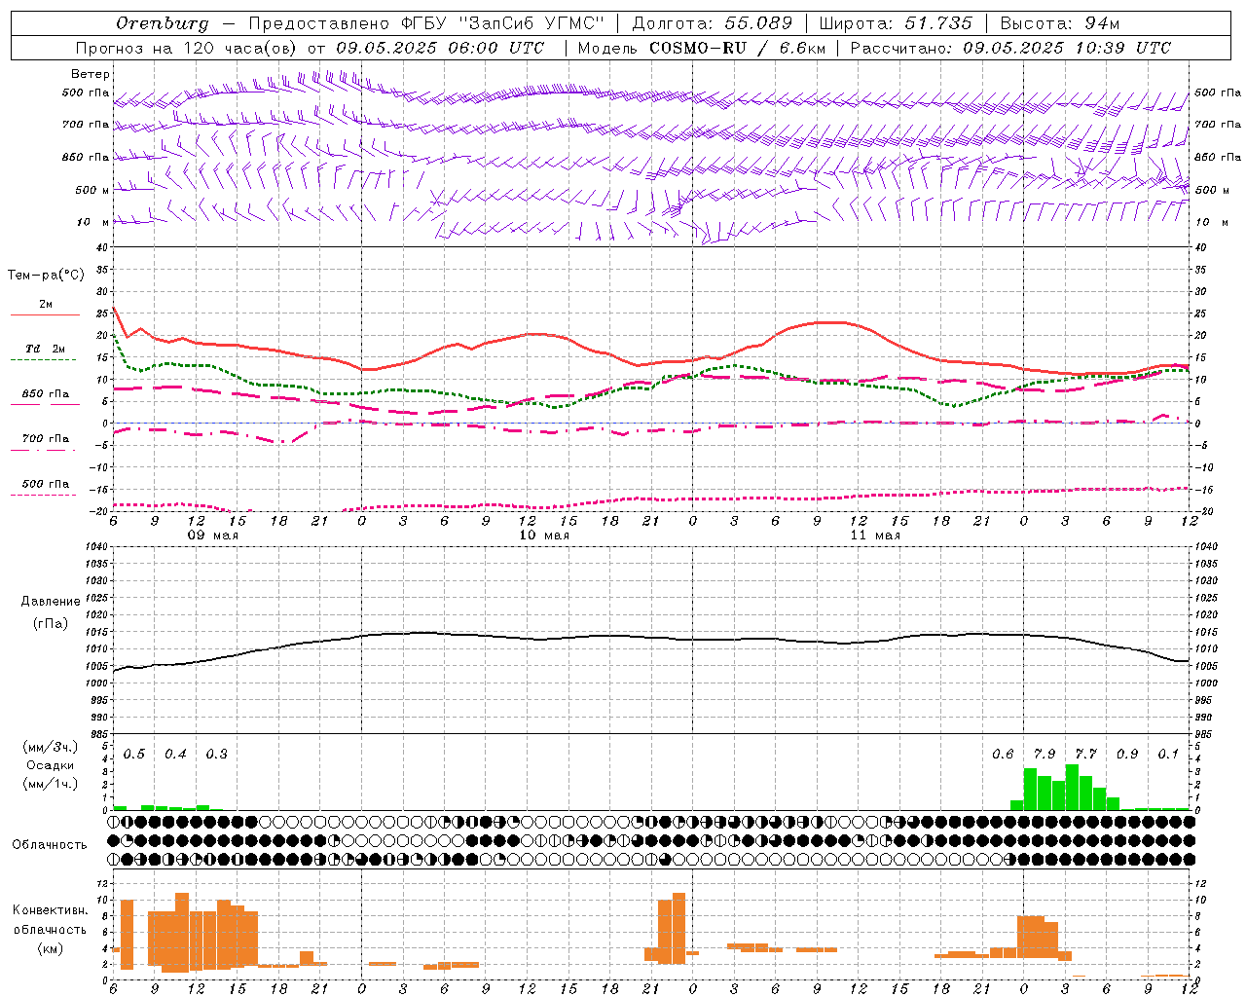Click the station name Orenburg in header

pos(162,23)
